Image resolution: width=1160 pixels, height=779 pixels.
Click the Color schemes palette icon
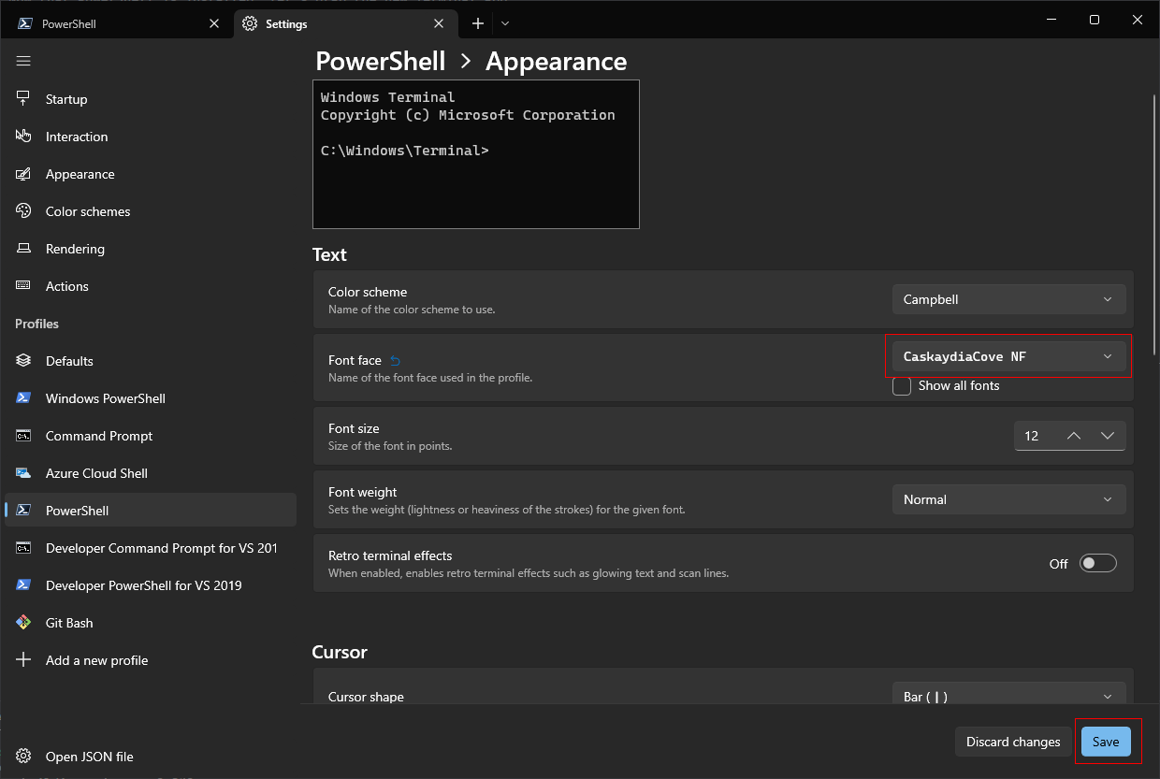pyautogui.click(x=23, y=210)
